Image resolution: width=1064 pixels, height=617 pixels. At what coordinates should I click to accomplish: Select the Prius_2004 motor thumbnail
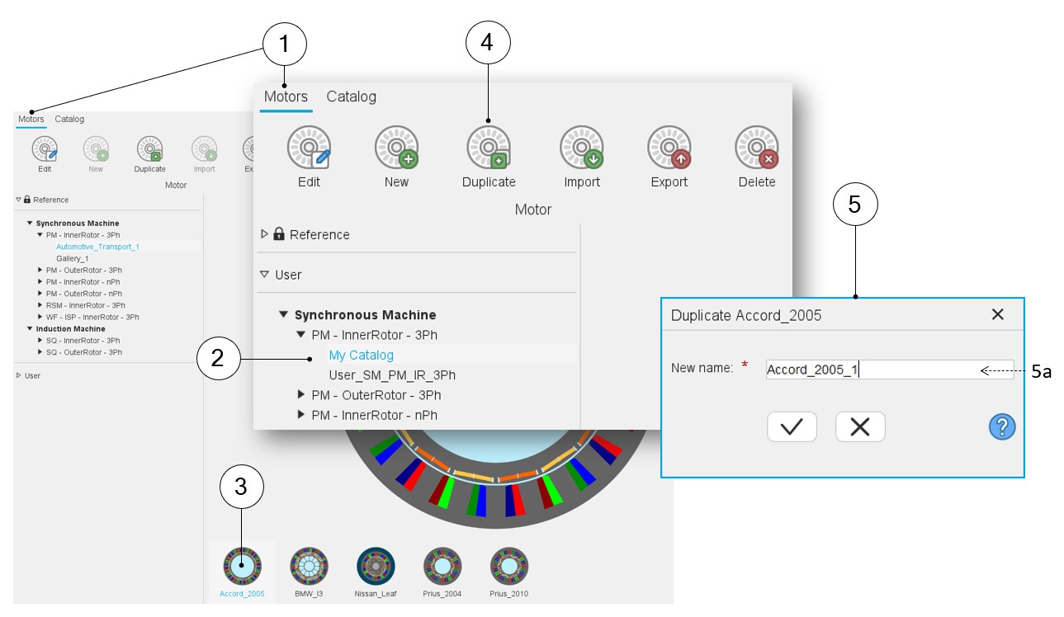(x=442, y=566)
